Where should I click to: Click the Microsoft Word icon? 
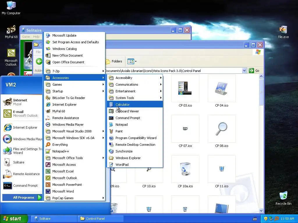pos(48,191)
